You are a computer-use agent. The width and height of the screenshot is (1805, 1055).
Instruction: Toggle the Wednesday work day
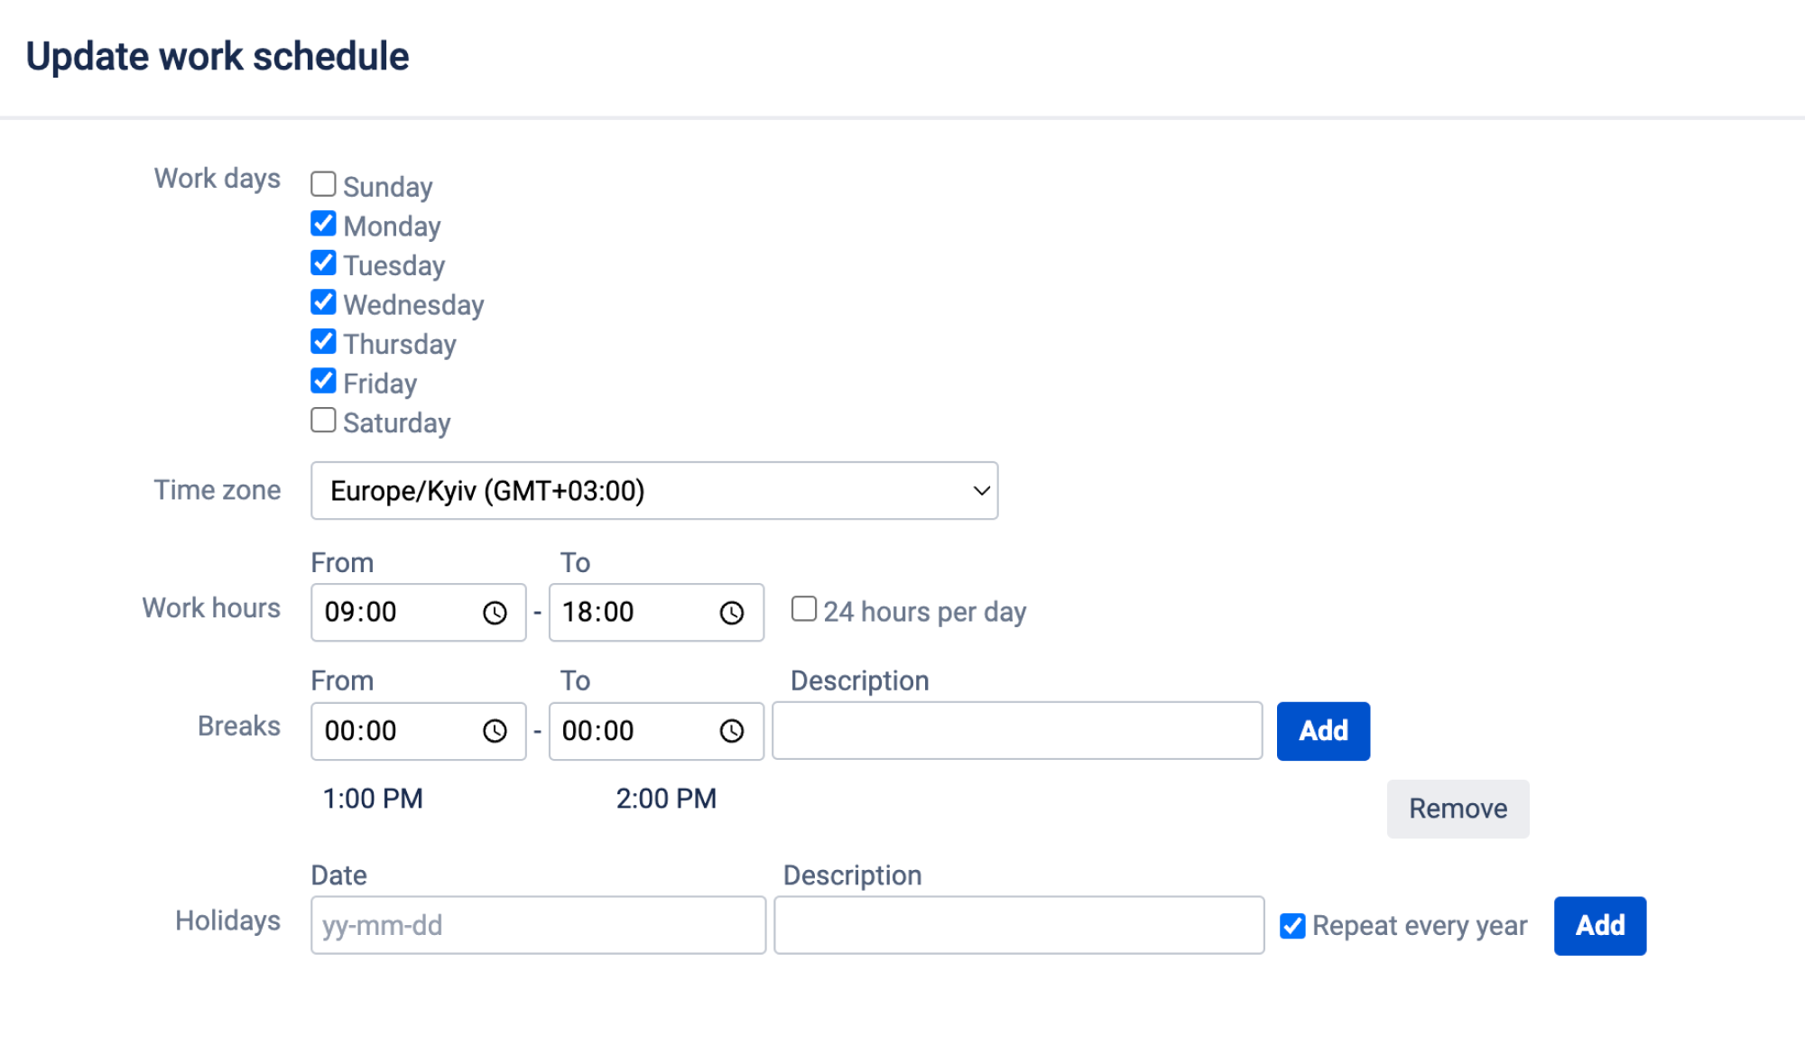(x=322, y=301)
